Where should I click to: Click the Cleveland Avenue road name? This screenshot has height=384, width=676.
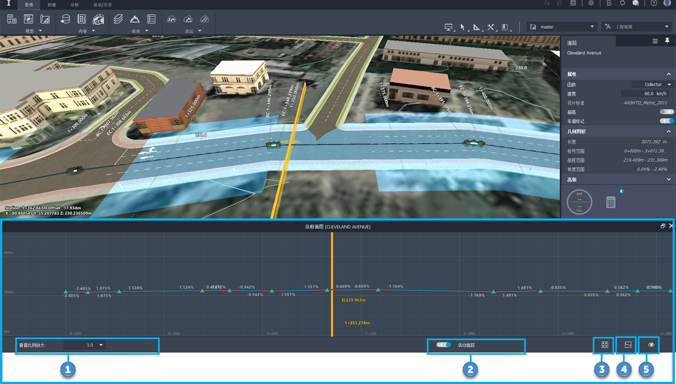click(x=584, y=53)
